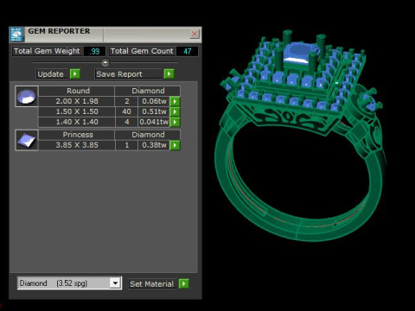Click green arrow beside Set Material
Screen dimensions: 415x311
coord(184,283)
